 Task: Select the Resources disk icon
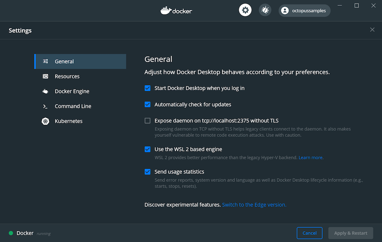click(x=45, y=76)
